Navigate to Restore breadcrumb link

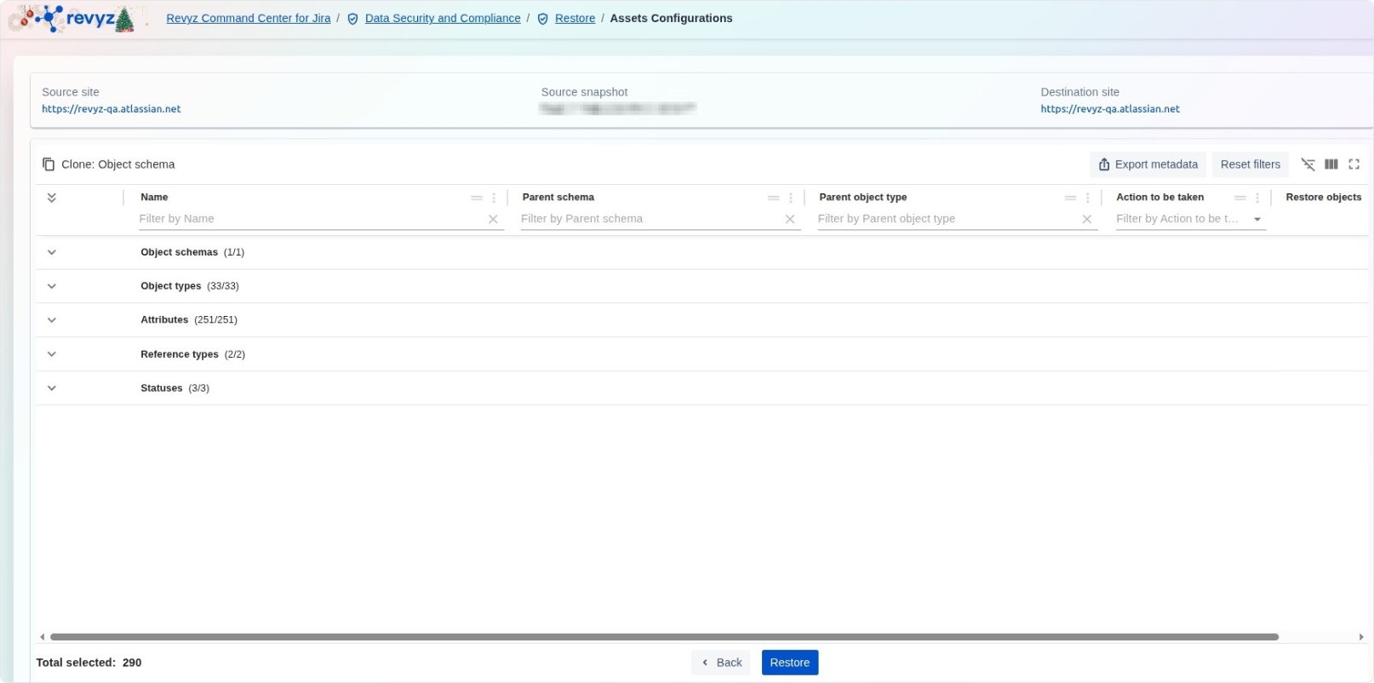pyautogui.click(x=575, y=18)
